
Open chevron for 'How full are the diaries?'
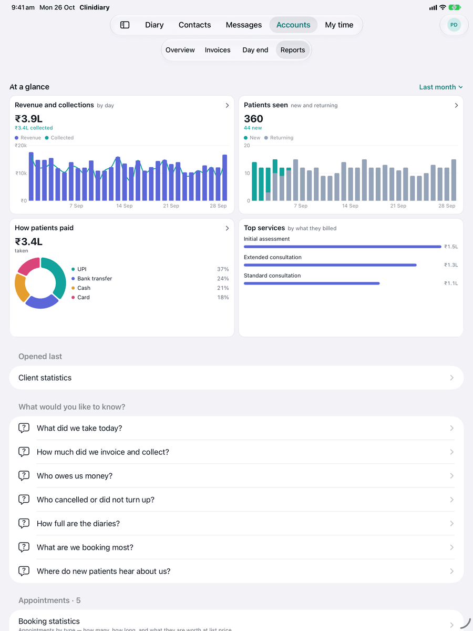pos(452,523)
